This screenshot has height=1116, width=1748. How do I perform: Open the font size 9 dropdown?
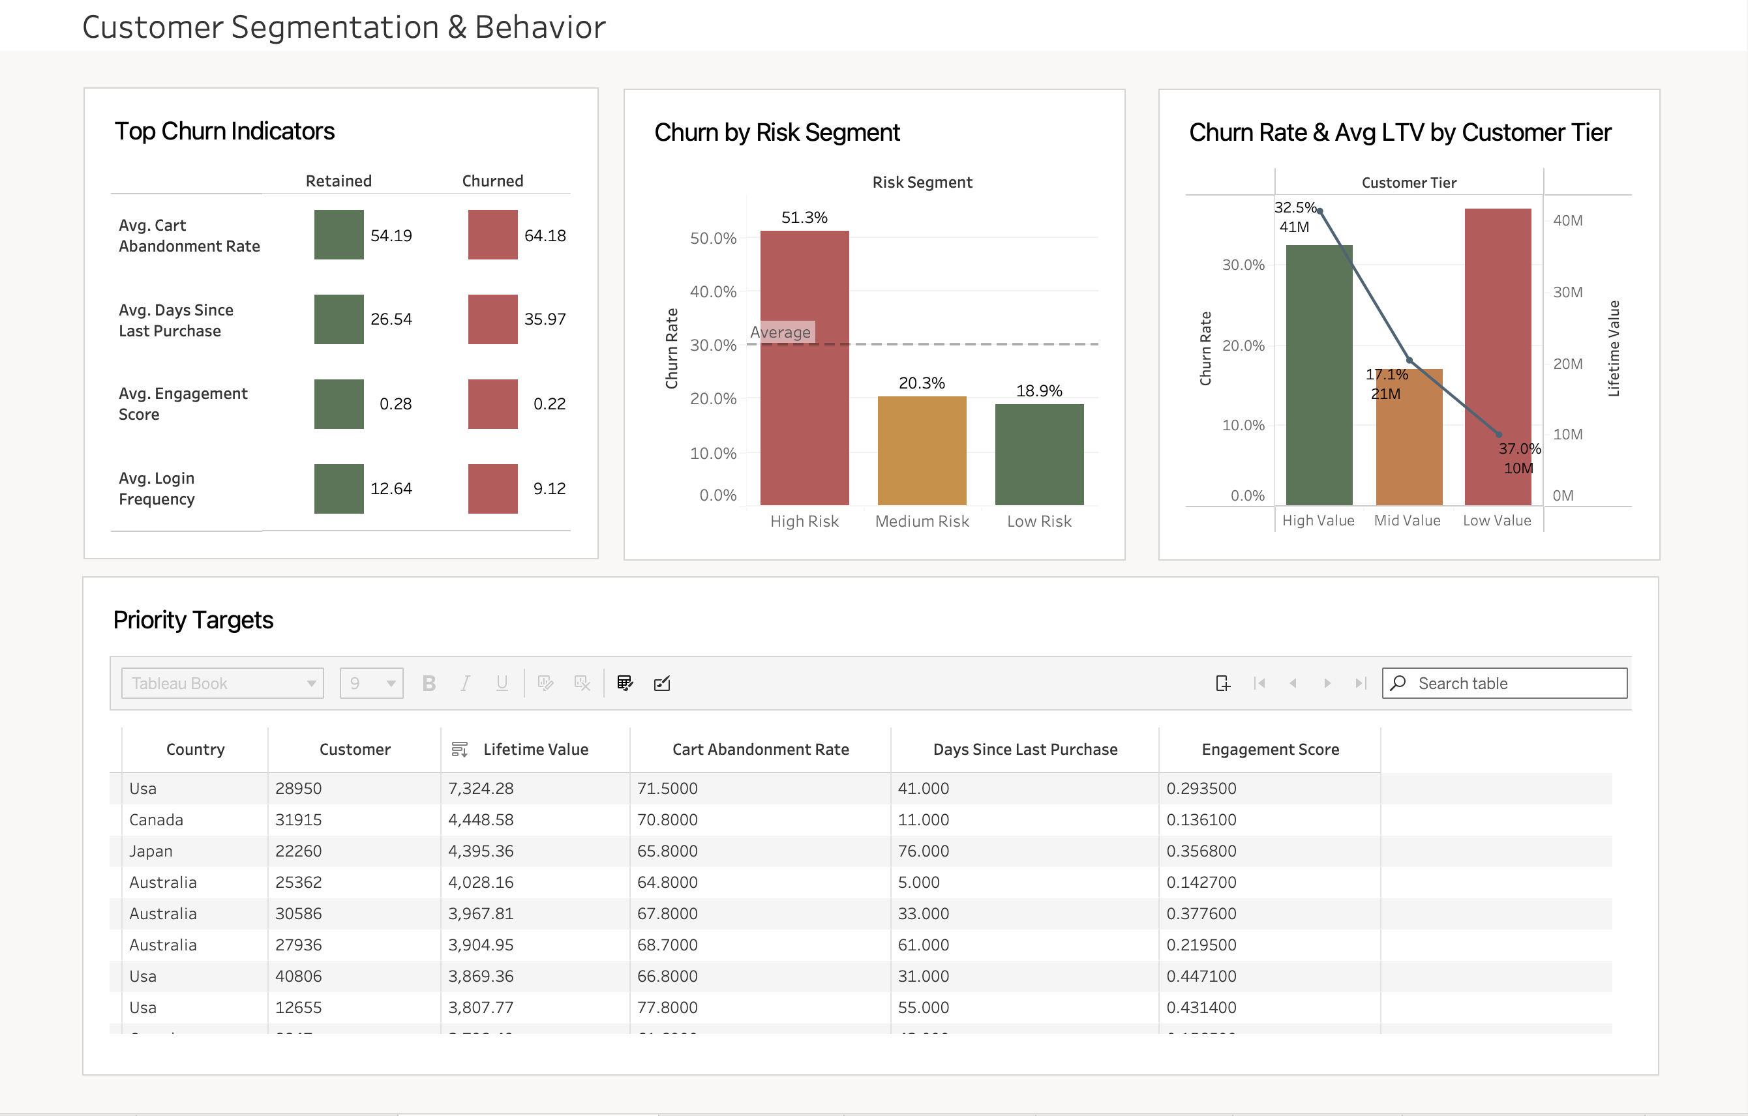[371, 683]
